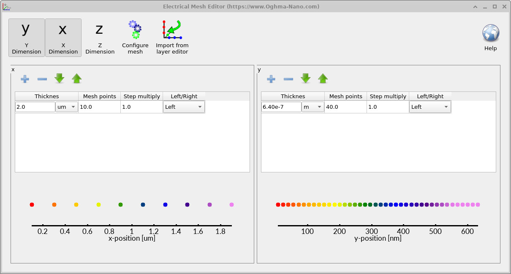Click the red mesh point in x plot
Image resolution: width=511 pixels, height=274 pixels.
pos(32,204)
